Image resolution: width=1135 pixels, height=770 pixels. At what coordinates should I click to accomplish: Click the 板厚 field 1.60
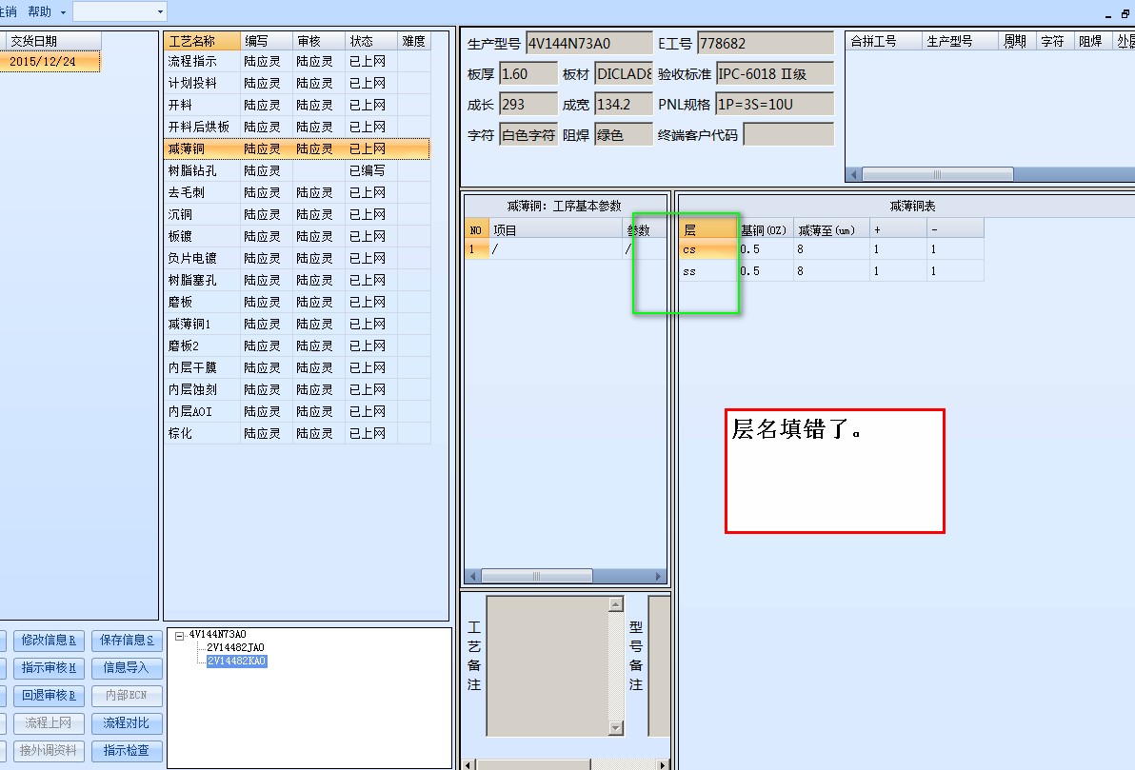point(528,74)
